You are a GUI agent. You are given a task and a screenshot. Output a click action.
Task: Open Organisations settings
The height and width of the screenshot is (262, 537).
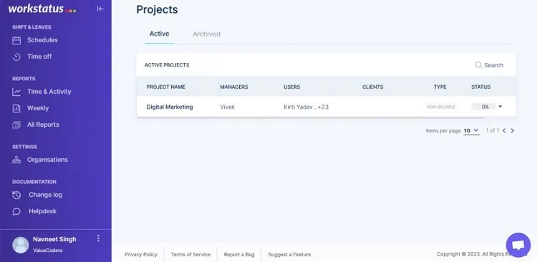(47, 160)
